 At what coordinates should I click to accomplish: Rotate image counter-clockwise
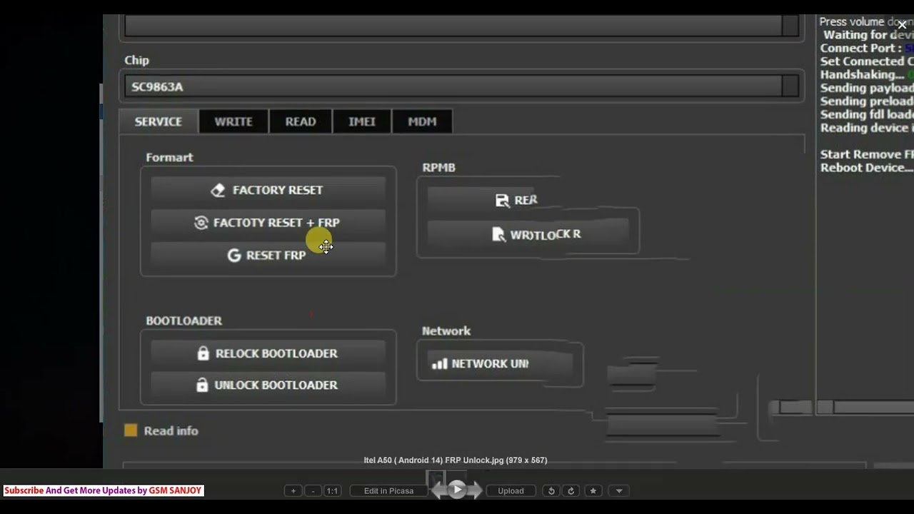(551, 490)
